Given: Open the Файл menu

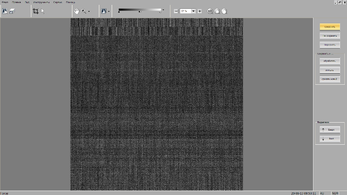Looking at the screenshot, I should pos(5,2).
